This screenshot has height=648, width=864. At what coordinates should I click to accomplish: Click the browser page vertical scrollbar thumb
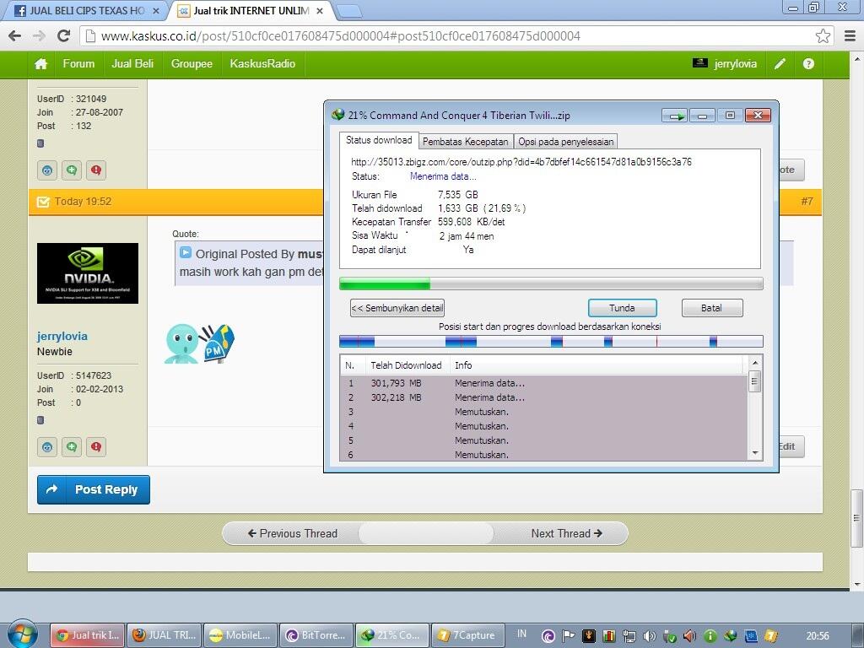[x=856, y=518]
